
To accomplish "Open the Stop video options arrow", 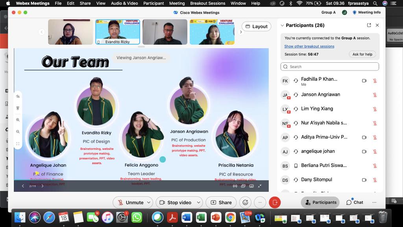I will (x=198, y=203).
